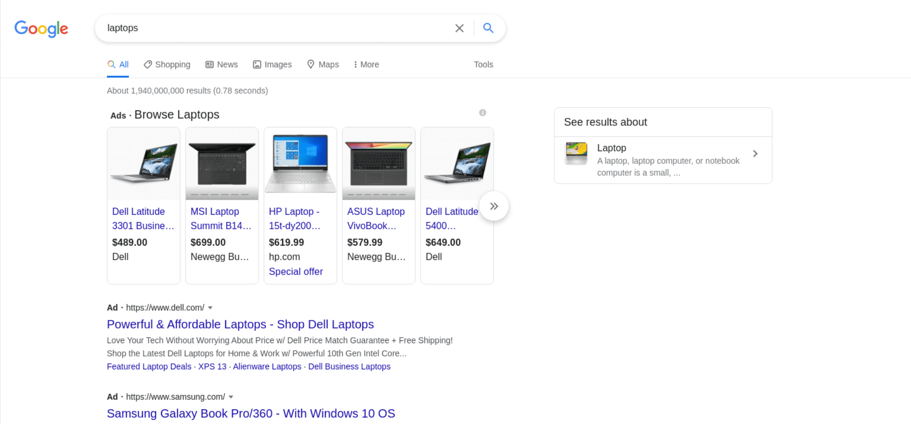The width and height of the screenshot is (911, 424).
Task: Switch to the Maps tab
Action: pos(323,65)
